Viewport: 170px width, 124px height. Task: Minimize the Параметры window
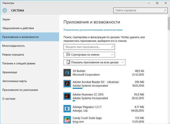point(149,3)
